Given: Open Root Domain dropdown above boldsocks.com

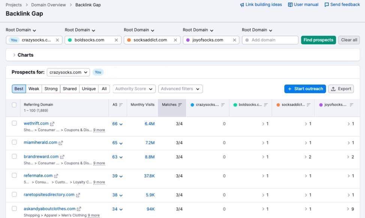Looking at the screenshot, I should (80, 30).
